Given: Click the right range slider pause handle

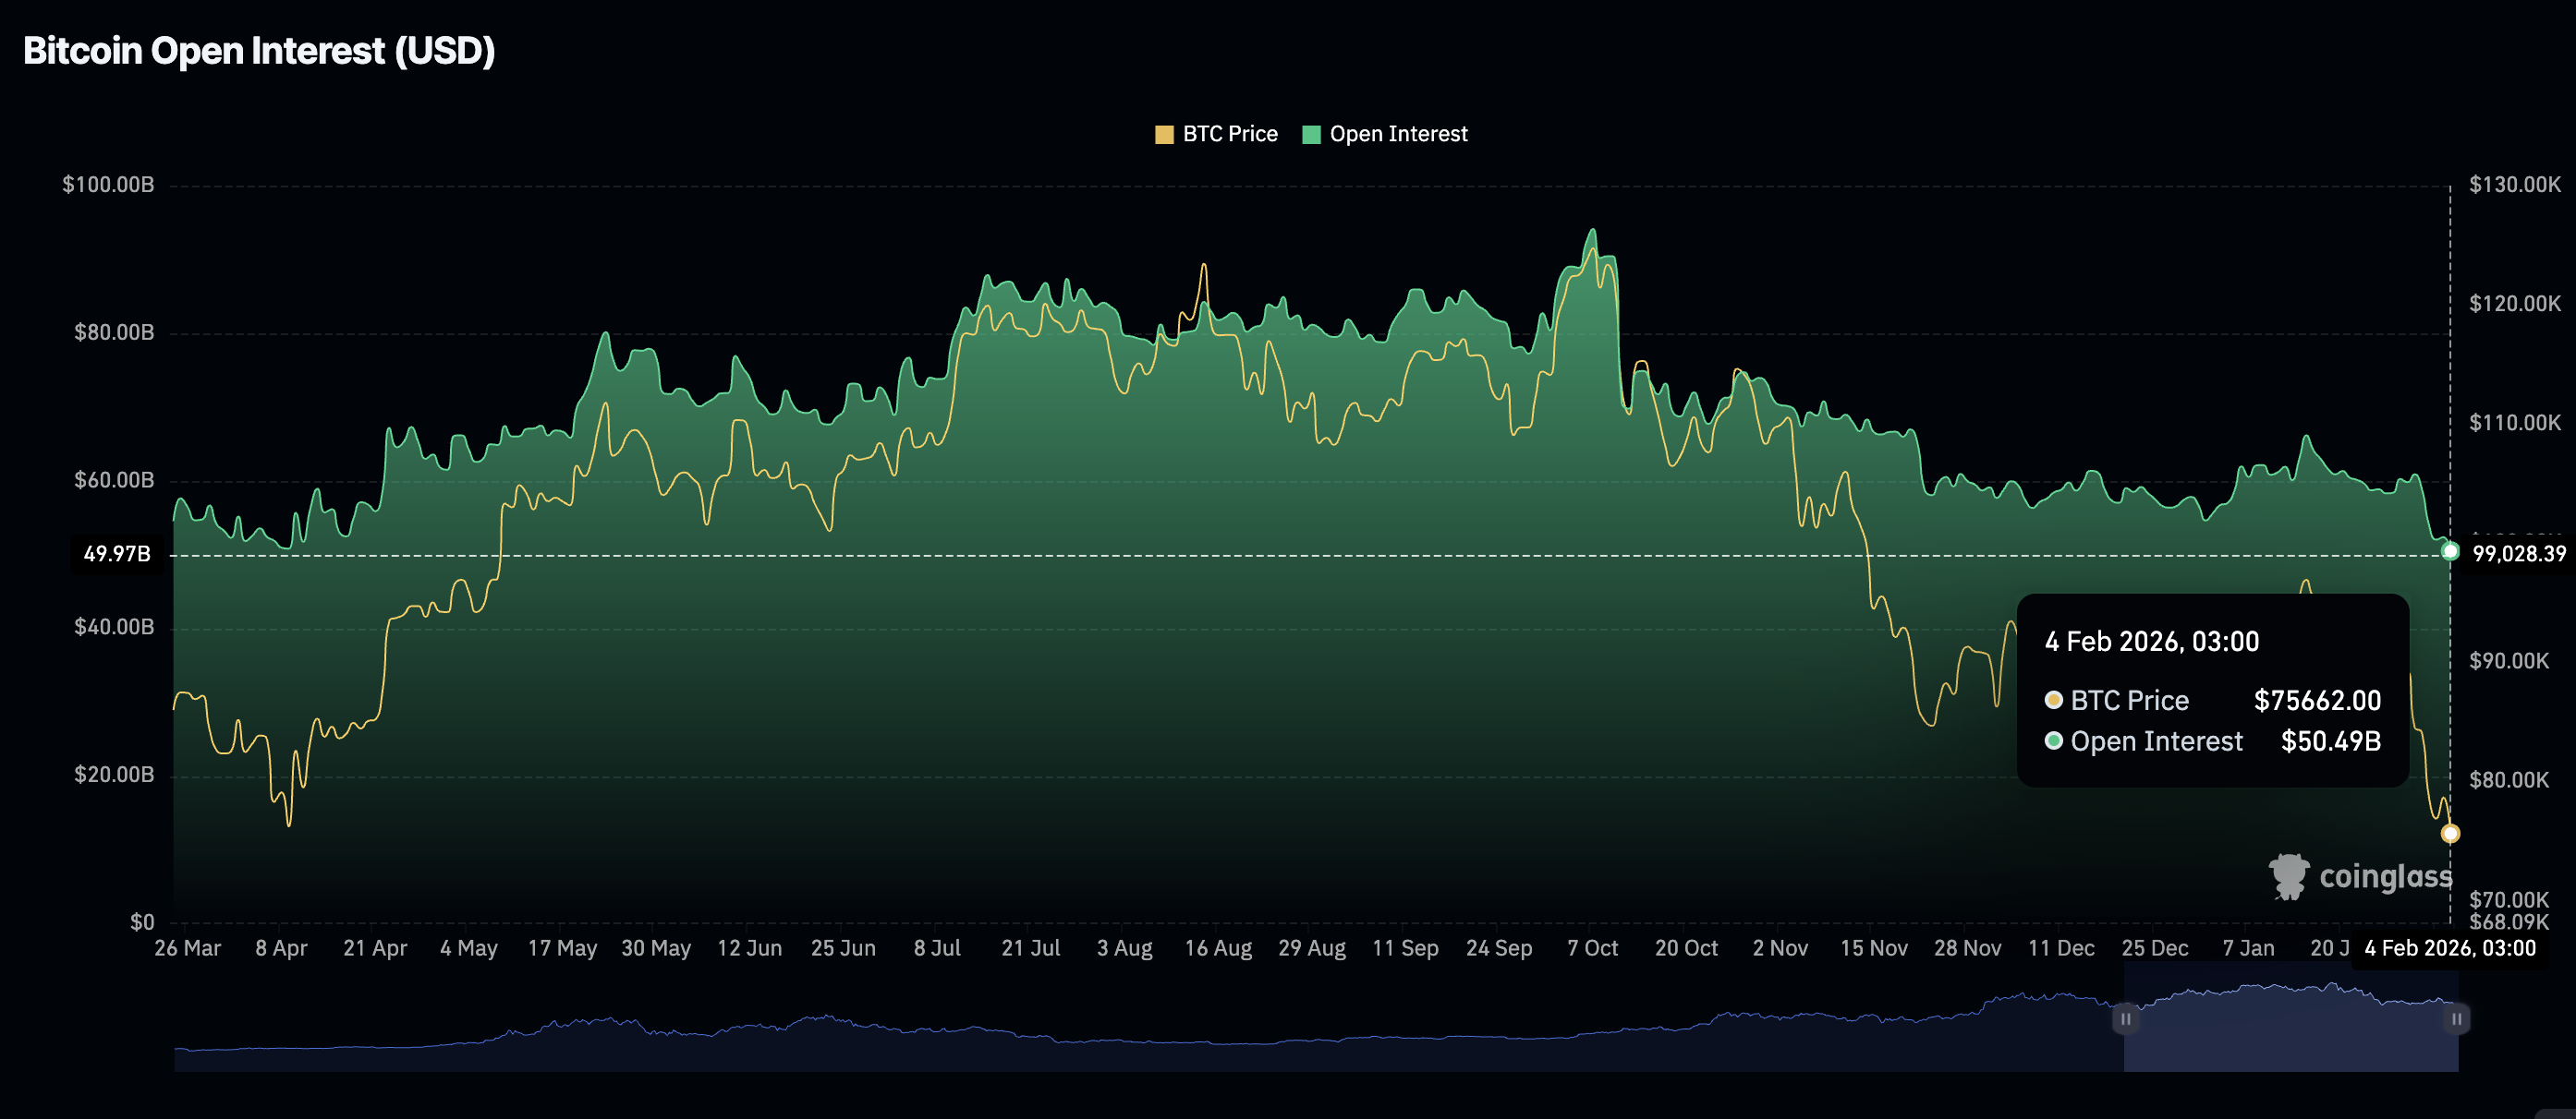Looking at the screenshot, I should pos(2456,1019).
